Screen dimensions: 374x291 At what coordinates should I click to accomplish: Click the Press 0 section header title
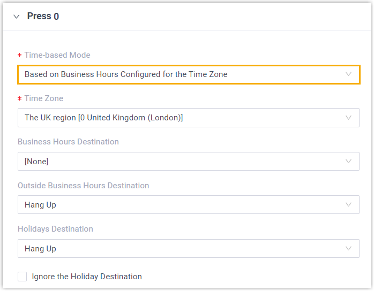pyautogui.click(x=43, y=17)
